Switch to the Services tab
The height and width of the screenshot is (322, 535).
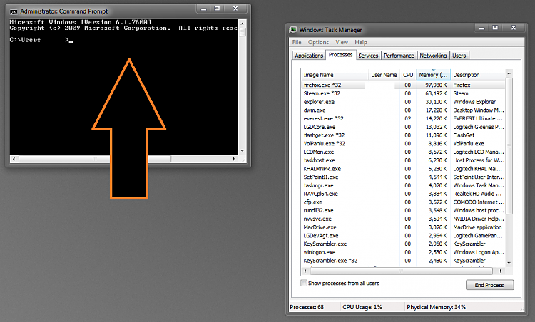[x=368, y=56]
